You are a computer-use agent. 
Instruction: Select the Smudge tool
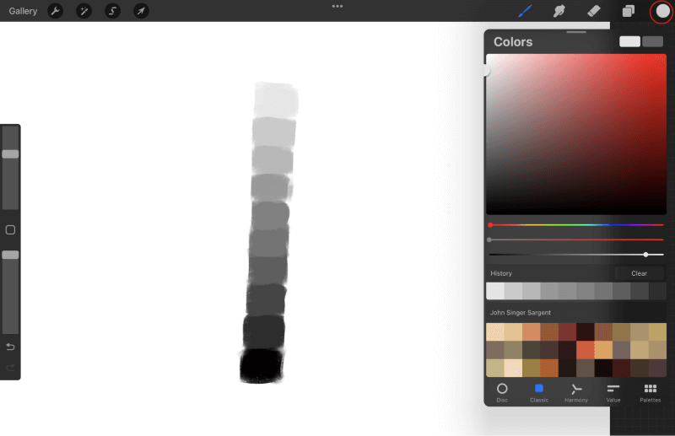(x=559, y=11)
